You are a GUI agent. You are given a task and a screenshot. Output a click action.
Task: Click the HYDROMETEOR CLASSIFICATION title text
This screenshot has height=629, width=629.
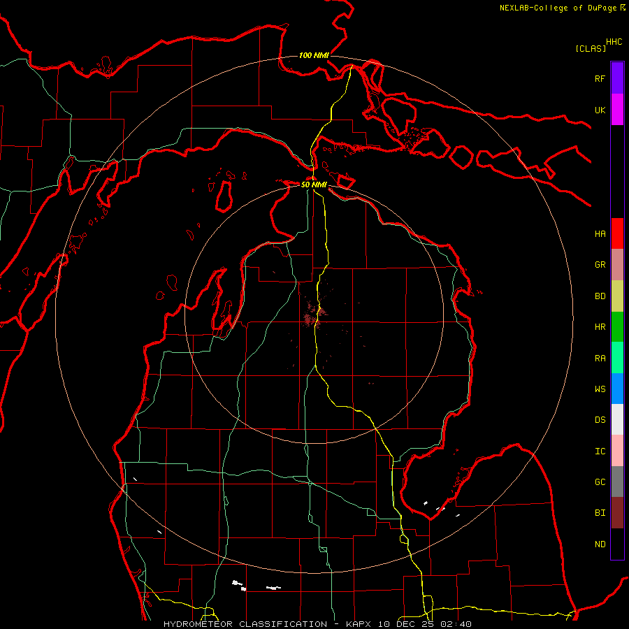point(245,624)
